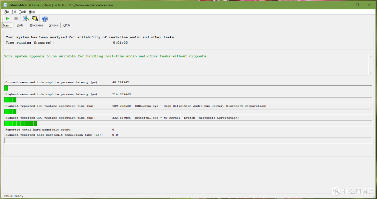Click the value 114.359649
This screenshot has width=377, height=199.
click(x=121, y=94)
